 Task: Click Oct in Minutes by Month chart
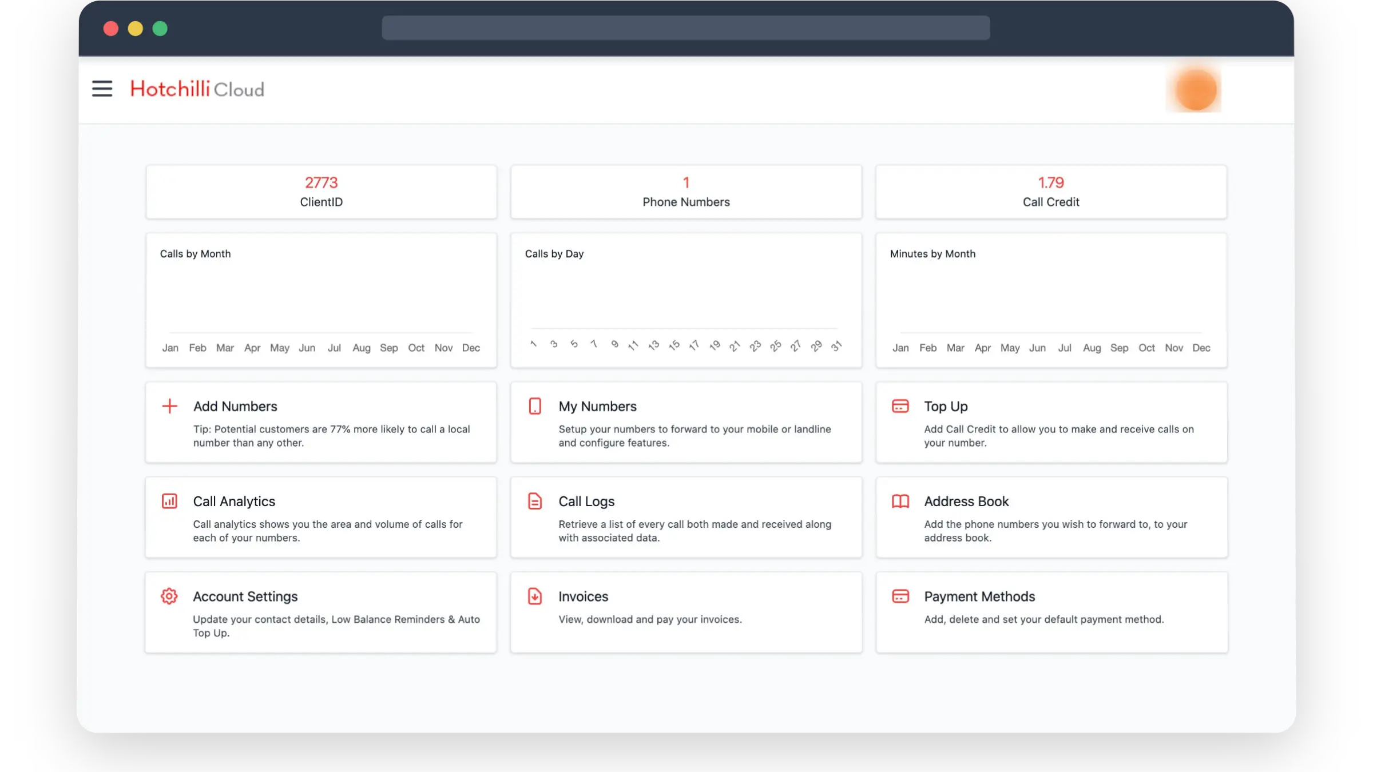[x=1146, y=348]
